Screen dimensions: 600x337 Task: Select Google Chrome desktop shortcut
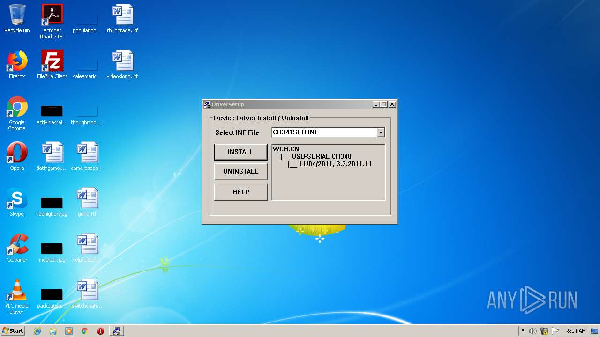(17, 113)
